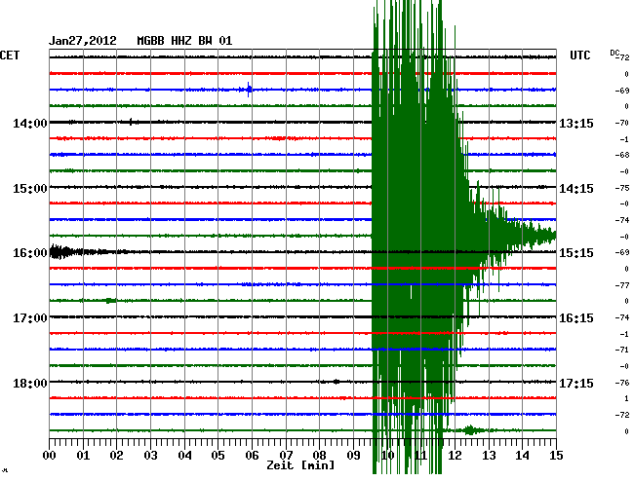Click the small green event on the bottom trace
Image resolution: width=634 pixels, height=481 pixels.
click(470, 430)
